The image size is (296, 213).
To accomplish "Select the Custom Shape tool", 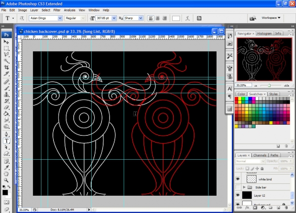I will (6, 153).
